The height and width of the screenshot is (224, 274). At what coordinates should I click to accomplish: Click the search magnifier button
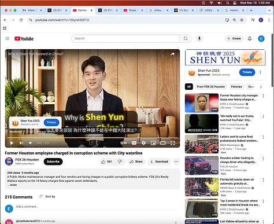tap(186, 39)
